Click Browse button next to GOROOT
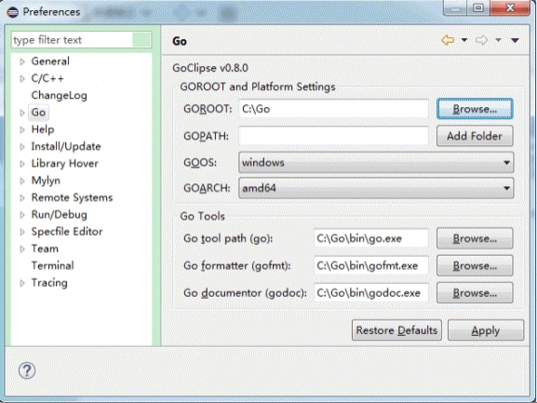Viewport: 537px width, 403px height. pos(475,109)
